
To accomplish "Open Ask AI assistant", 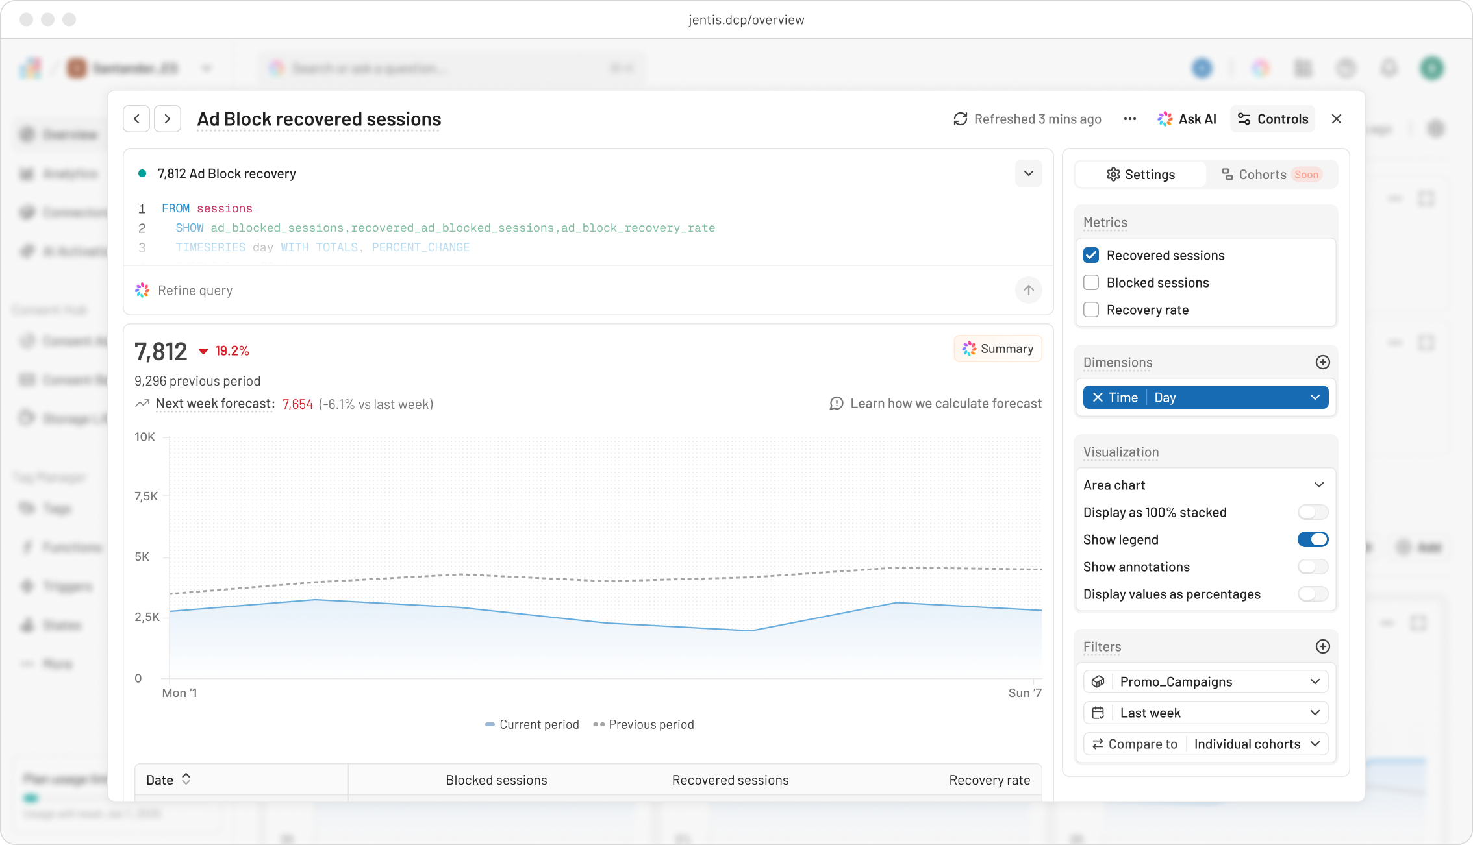I will click(x=1187, y=119).
